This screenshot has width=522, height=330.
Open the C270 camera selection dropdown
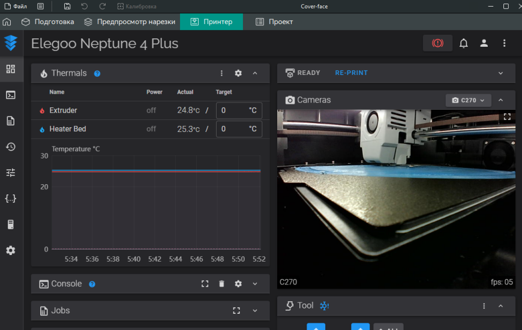pos(469,100)
